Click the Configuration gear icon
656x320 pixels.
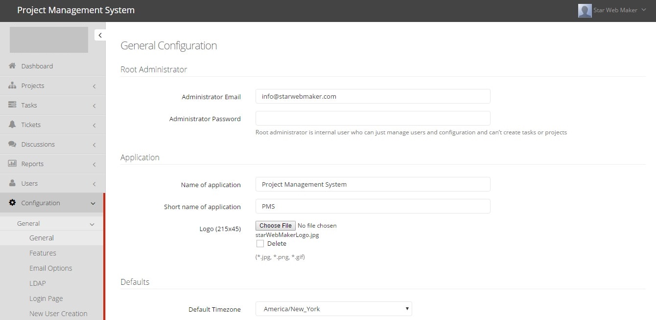pyautogui.click(x=12, y=203)
